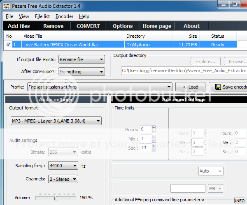
Task: Click the floppy disk Save encoder icon
Action: coord(218,87)
